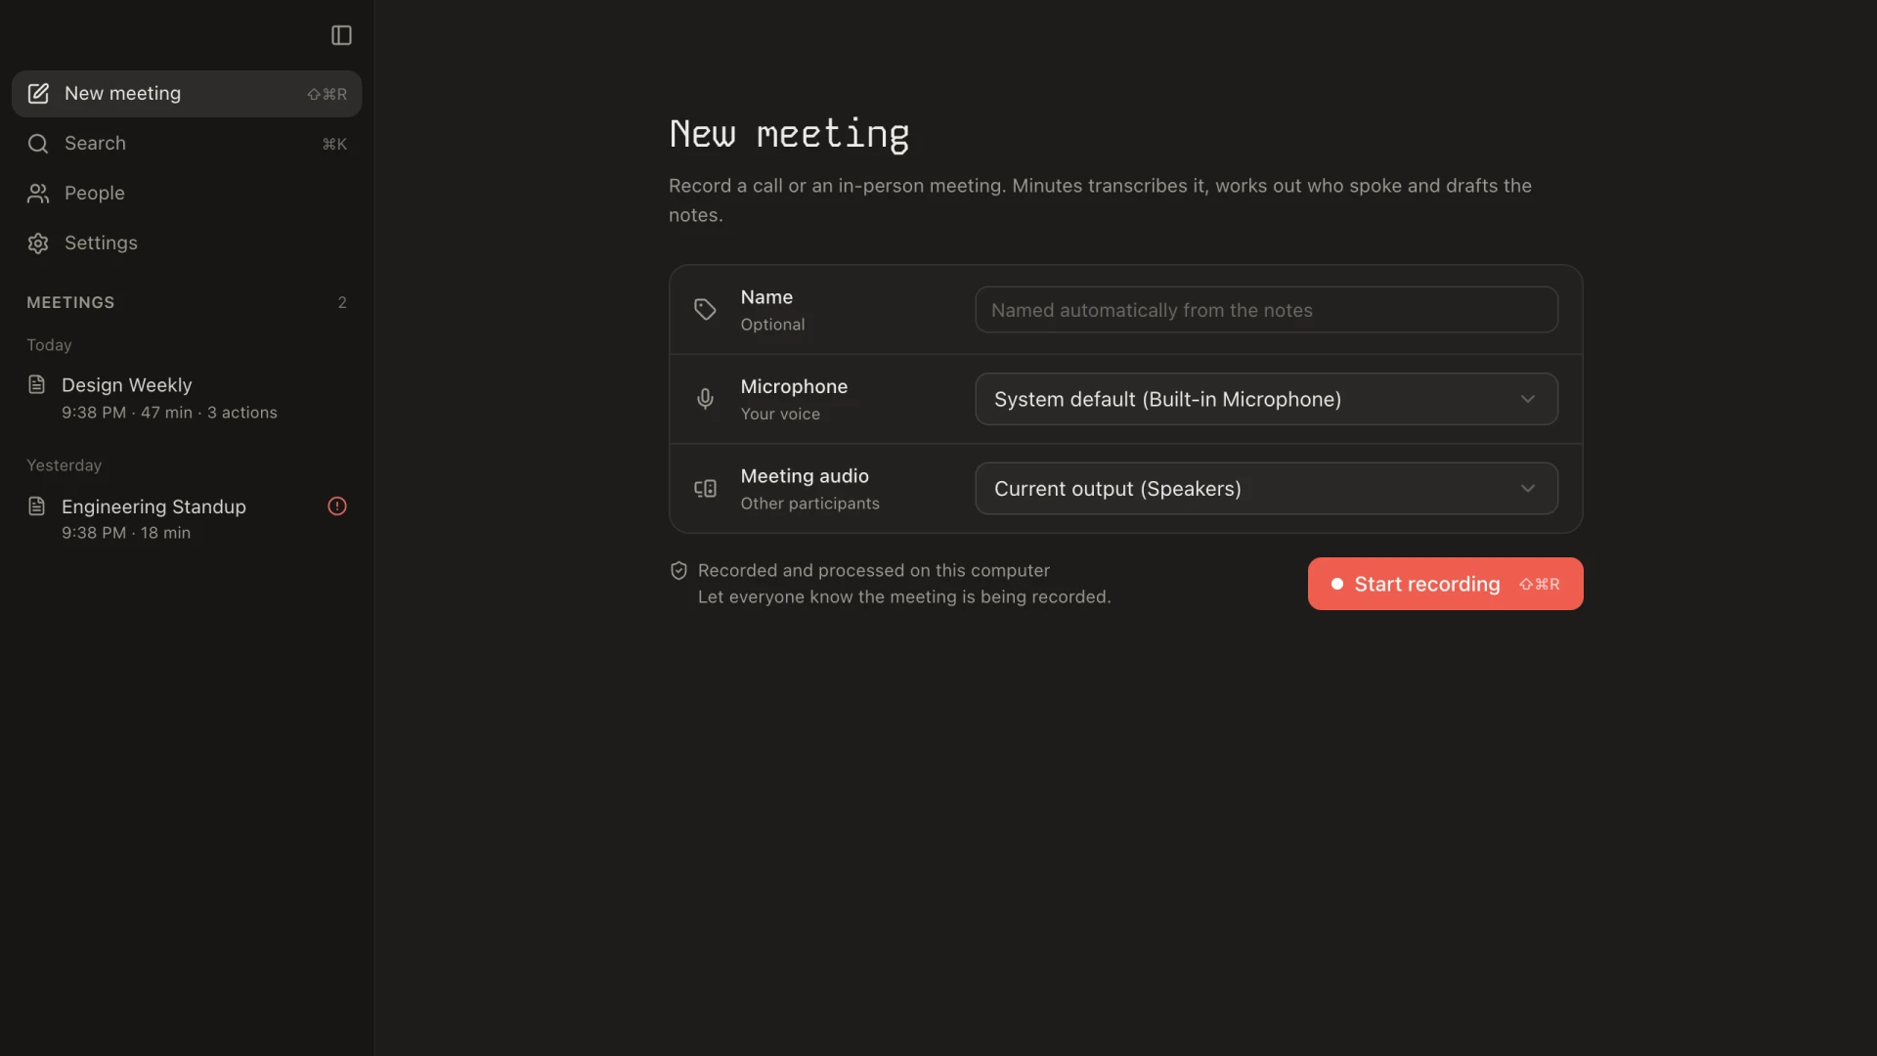Start recording the meeting
This screenshot has height=1056, width=1877.
(x=1445, y=584)
